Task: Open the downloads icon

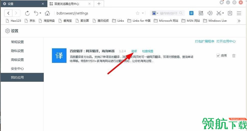Action: 230,13
